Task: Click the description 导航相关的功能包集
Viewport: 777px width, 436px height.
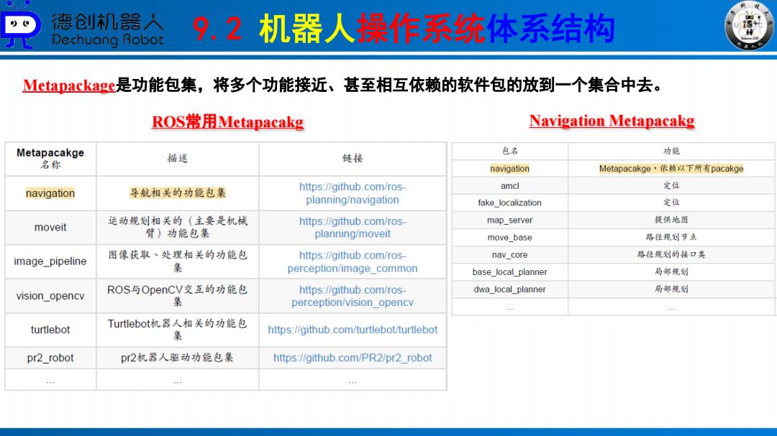Action: [x=178, y=193]
